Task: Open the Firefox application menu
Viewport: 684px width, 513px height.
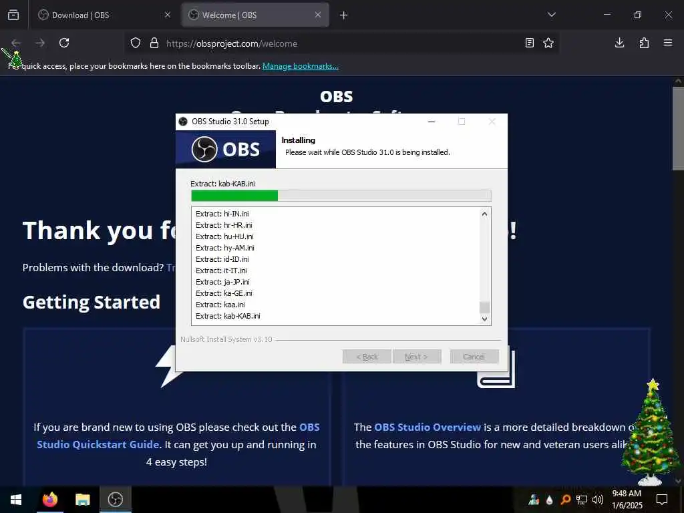Action: tap(668, 43)
